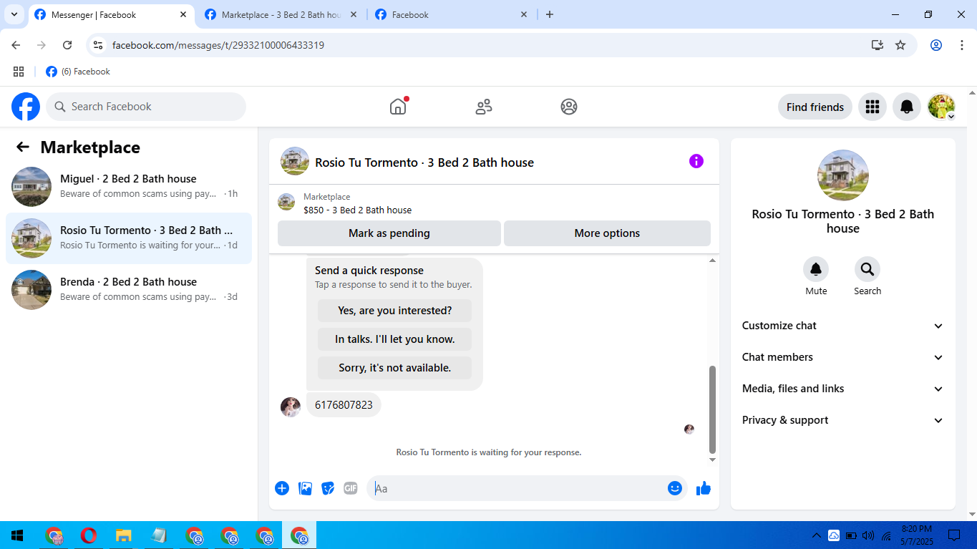Click Find friends button
The image size is (977, 549).
[x=815, y=107]
